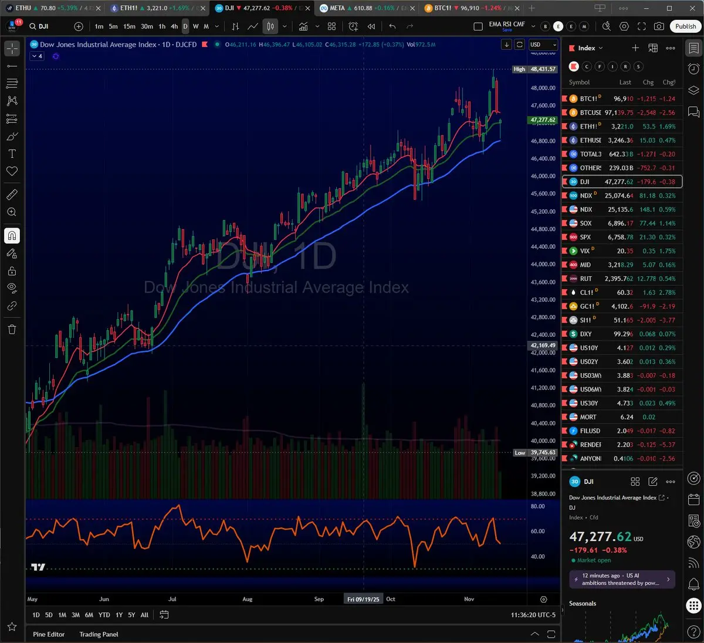Image resolution: width=704 pixels, height=643 pixels.
Task: Add symbol to watchlist plus icon
Action: (635, 48)
